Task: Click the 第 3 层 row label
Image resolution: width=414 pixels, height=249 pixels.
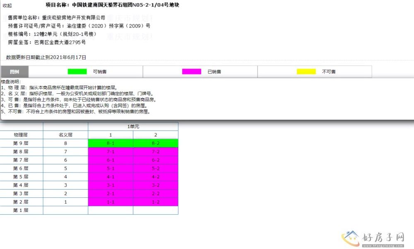Action: click(x=21, y=194)
